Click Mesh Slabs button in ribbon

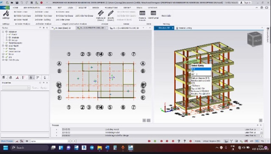[x=166, y=16]
